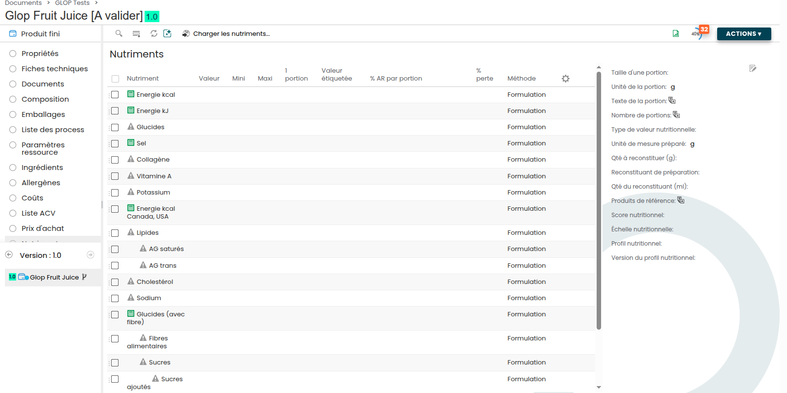This screenshot has height=393, width=787.
Task: Click the branch icon beside Glop Fruit Juice
Action: [84, 277]
